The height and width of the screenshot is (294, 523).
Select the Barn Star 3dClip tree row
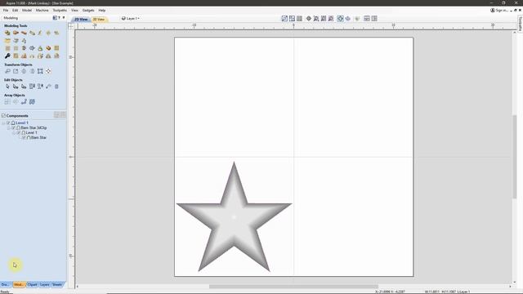[x=34, y=127]
